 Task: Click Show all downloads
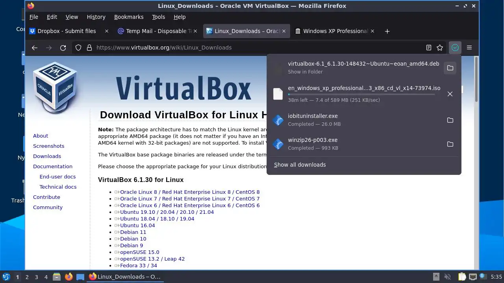(300, 165)
